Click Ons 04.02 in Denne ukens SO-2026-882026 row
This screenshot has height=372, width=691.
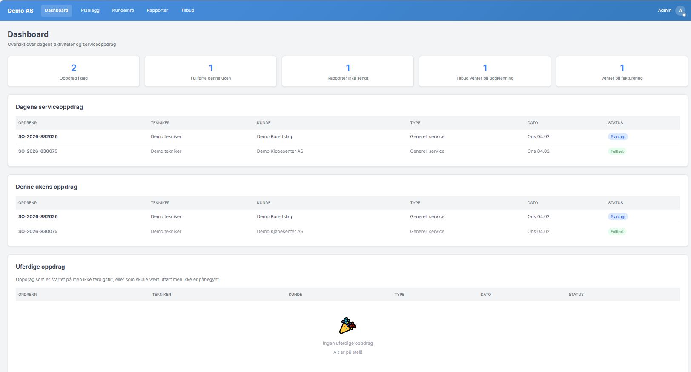click(x=538, y=217)
